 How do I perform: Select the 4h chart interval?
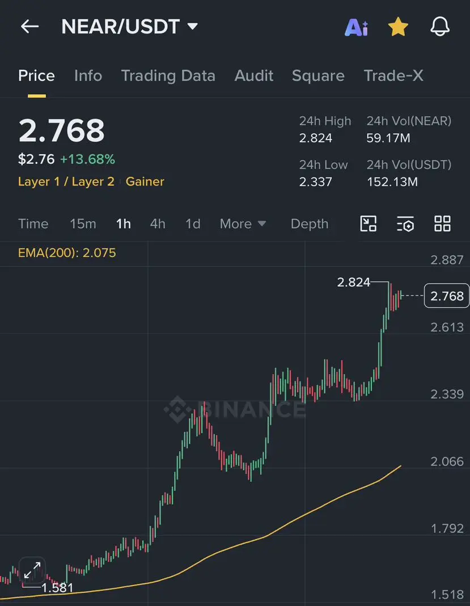158,224
